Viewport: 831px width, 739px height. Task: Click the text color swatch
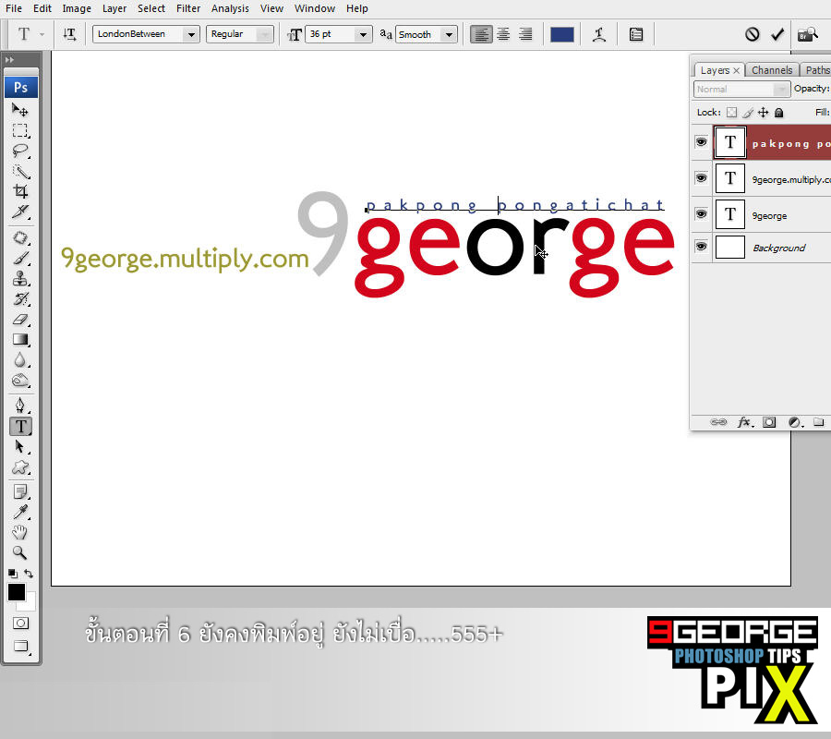pos(561,34)
